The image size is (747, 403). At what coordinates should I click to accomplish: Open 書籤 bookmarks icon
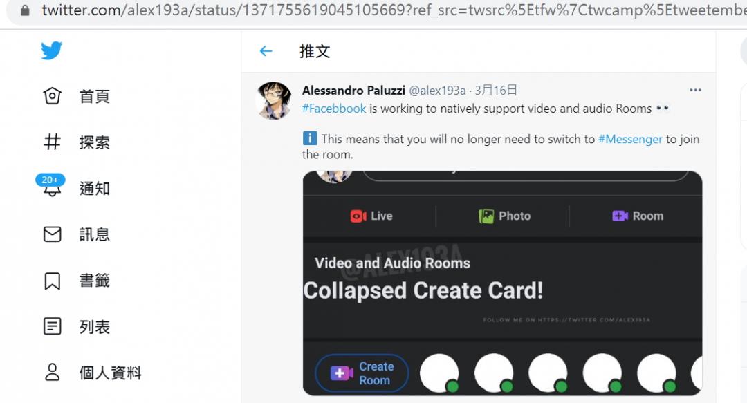(x=53, y=281)
